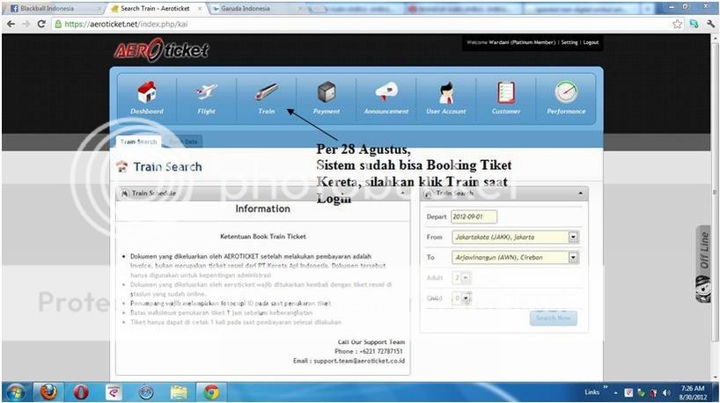Viewport: 720px width, 403px height.
Task: Collapse the Train Schedule panel
Action: point(403,194)
